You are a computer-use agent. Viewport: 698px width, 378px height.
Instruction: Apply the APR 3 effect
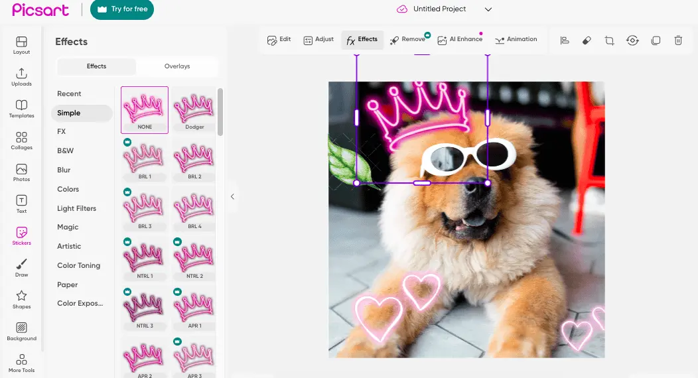click(194, 357)
